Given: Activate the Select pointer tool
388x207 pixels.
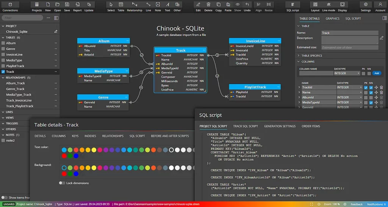Looking at the screenshot, I should (x=111, y=7).
